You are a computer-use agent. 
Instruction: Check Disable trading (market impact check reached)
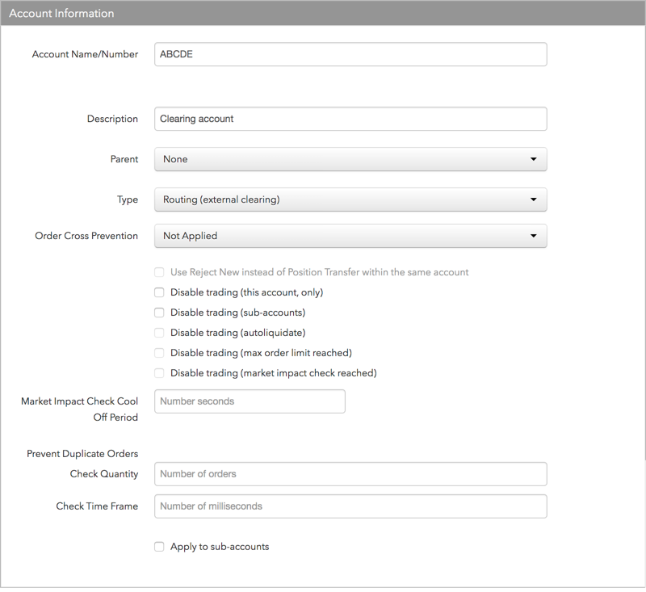click(x=159, y=373)
